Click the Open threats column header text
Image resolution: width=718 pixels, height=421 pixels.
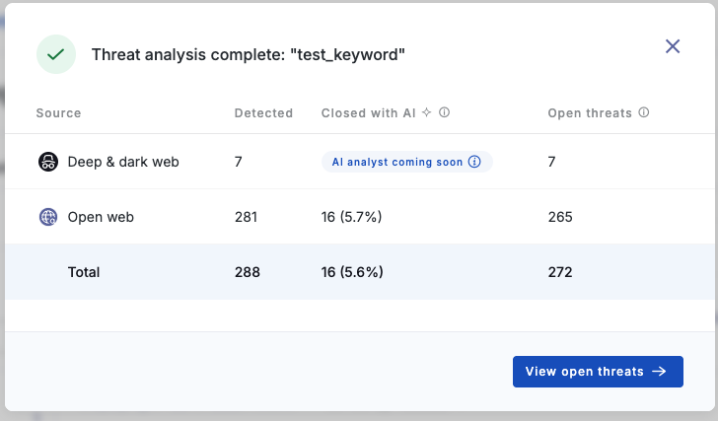coord(590,113)
